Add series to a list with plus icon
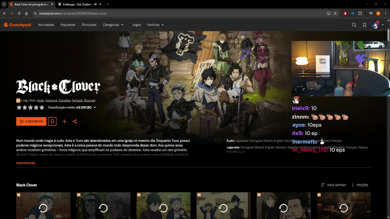Screen dimensions: 390x219 (x=65, y=121)
